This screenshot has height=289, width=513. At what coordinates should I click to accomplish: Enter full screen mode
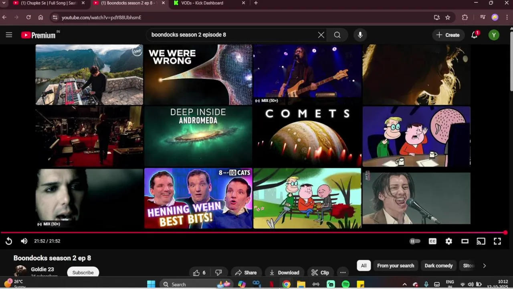(x=497, y=241)
